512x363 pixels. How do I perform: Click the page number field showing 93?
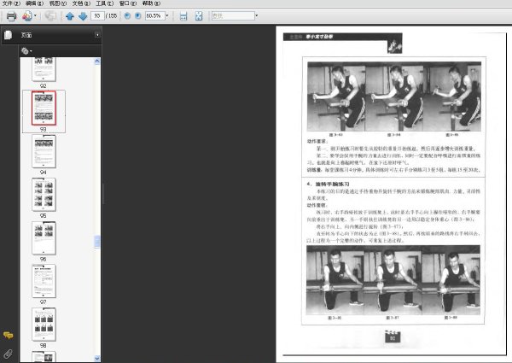pyautogui.click(x=97, y=15)
